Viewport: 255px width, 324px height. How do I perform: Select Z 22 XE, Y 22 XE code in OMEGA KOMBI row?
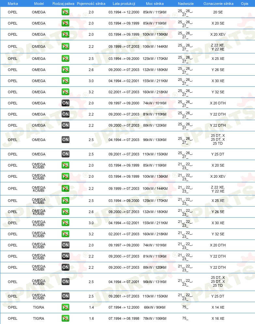tap(218, 189)
